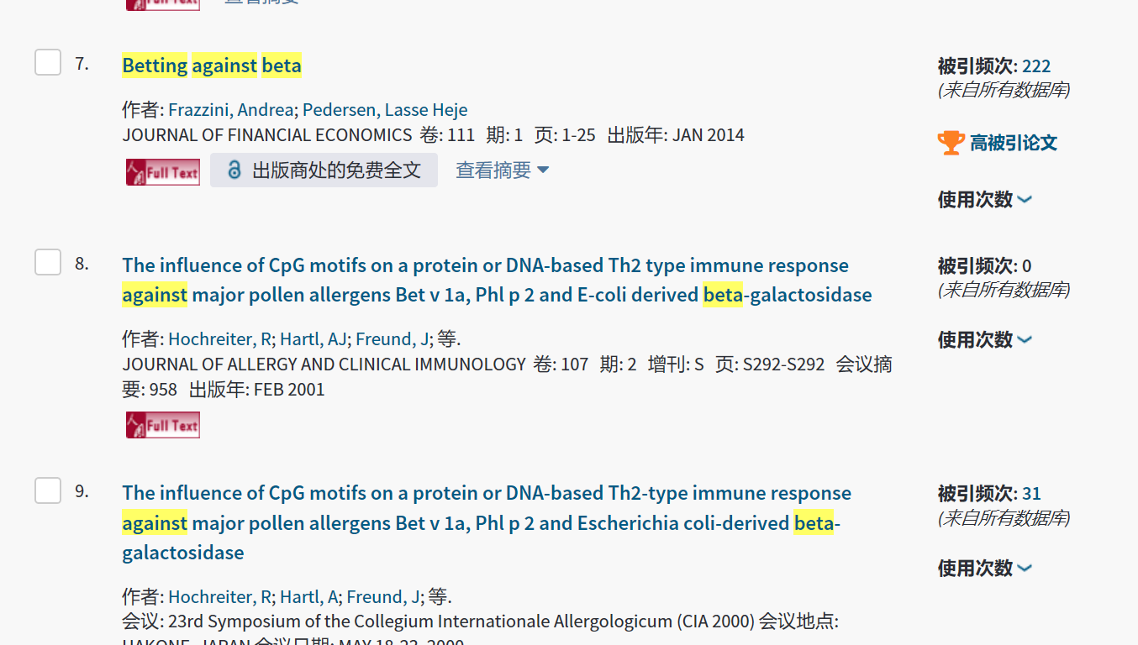Open citation count 31 for result 9
The width and height of the screenshot is (1138, 645).
click(1031, 494)
